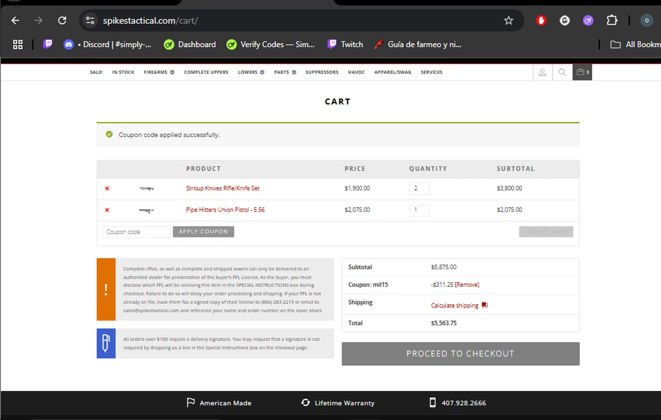Open SERVICES menu item

[x=431, y=72]
